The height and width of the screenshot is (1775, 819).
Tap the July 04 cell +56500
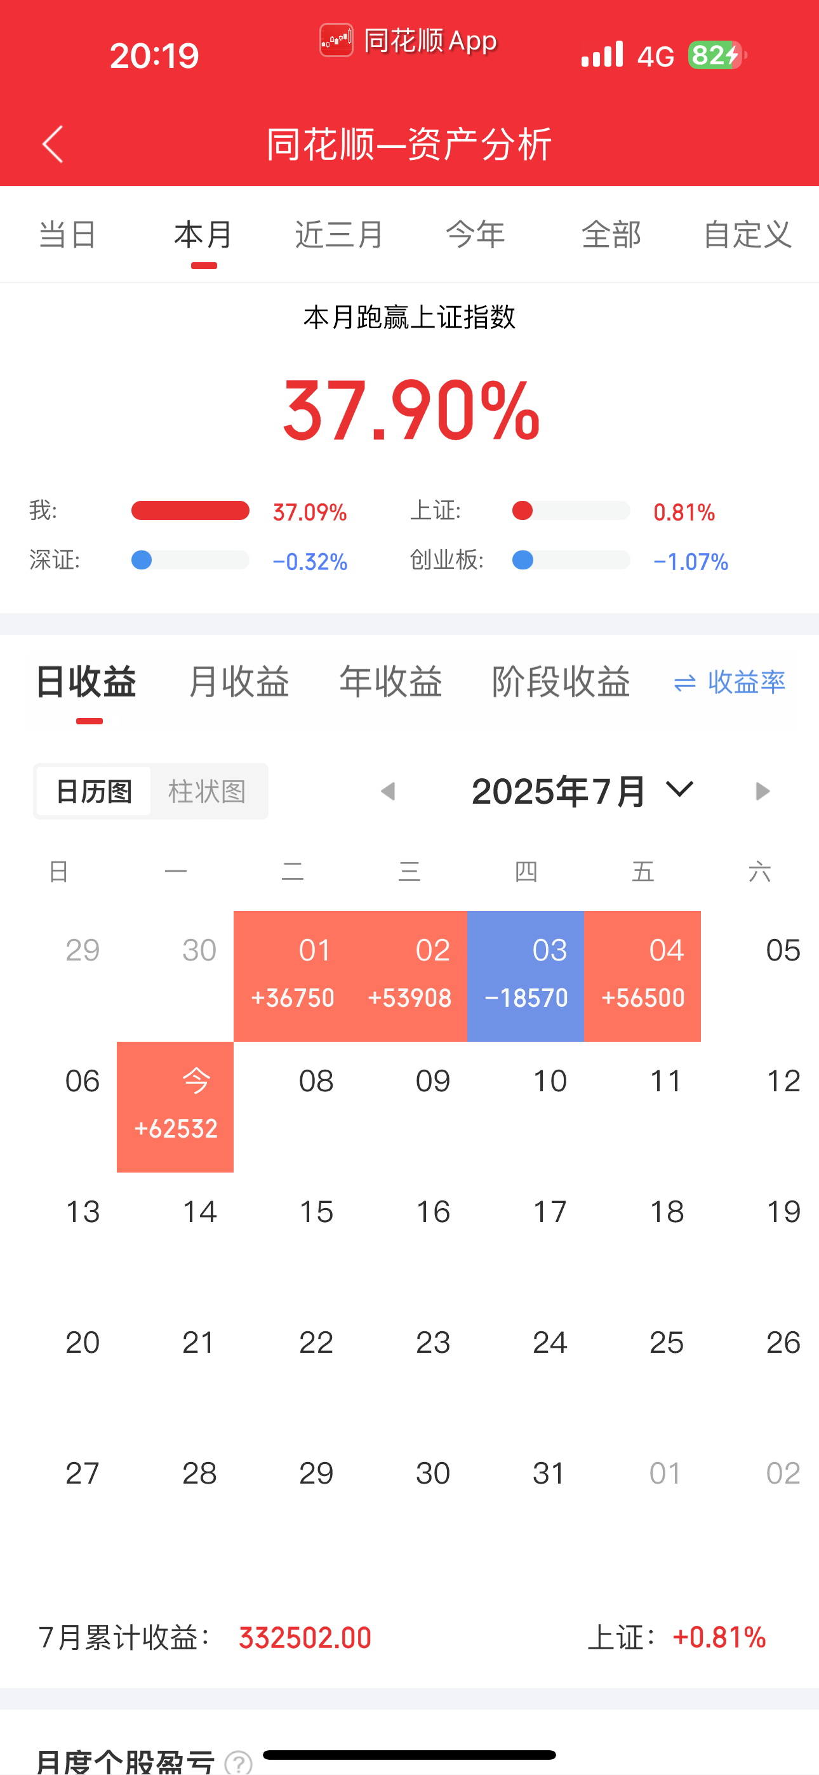(x=643, y=976)
